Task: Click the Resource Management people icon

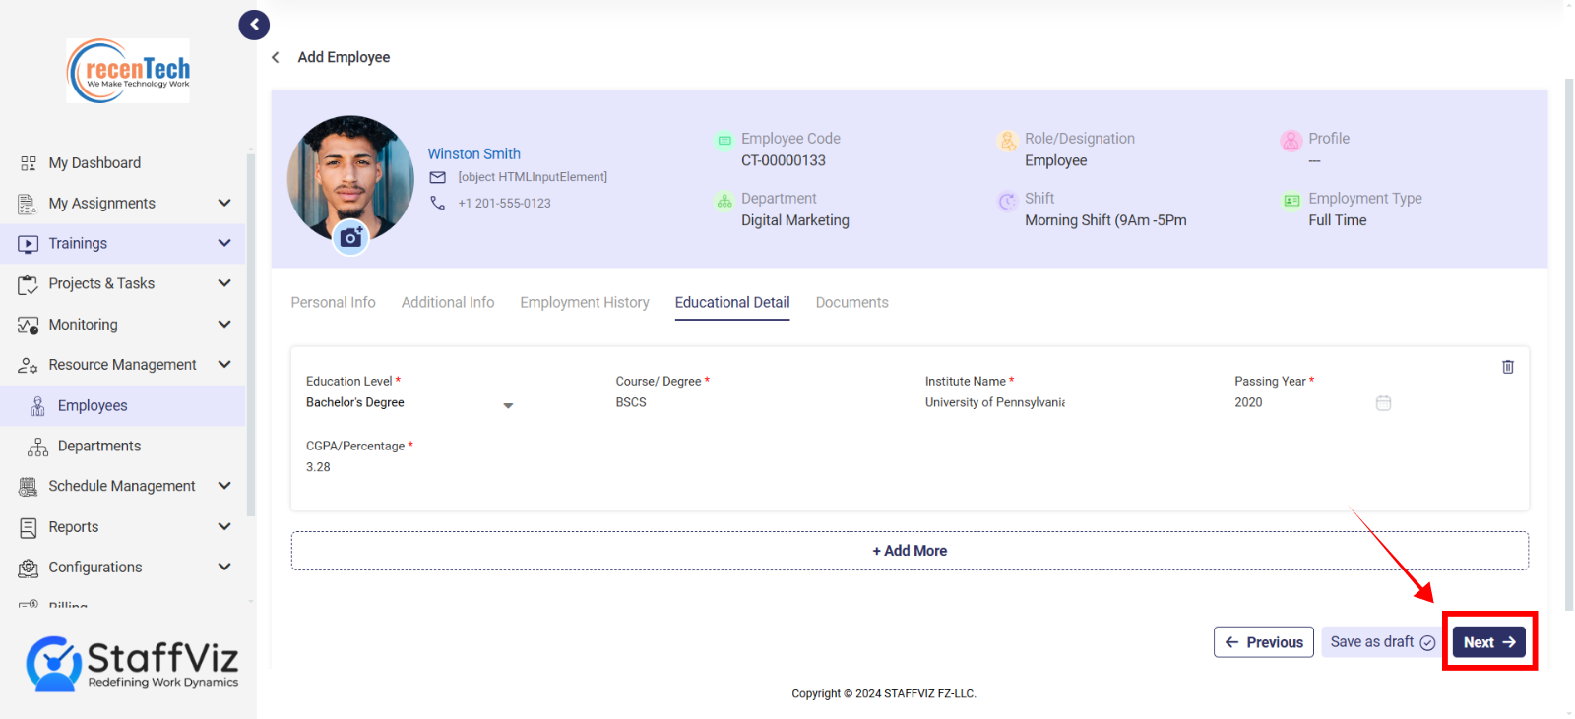Action: [28, 365]
